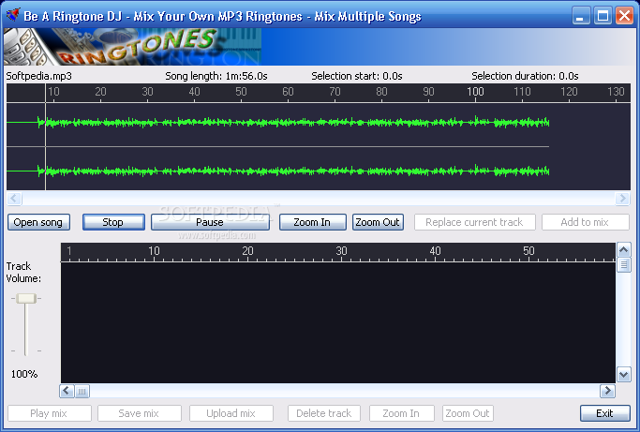Maximize the Ringtone DJ window
Screen dimensions: 640x432
click(x=603, y=16)
